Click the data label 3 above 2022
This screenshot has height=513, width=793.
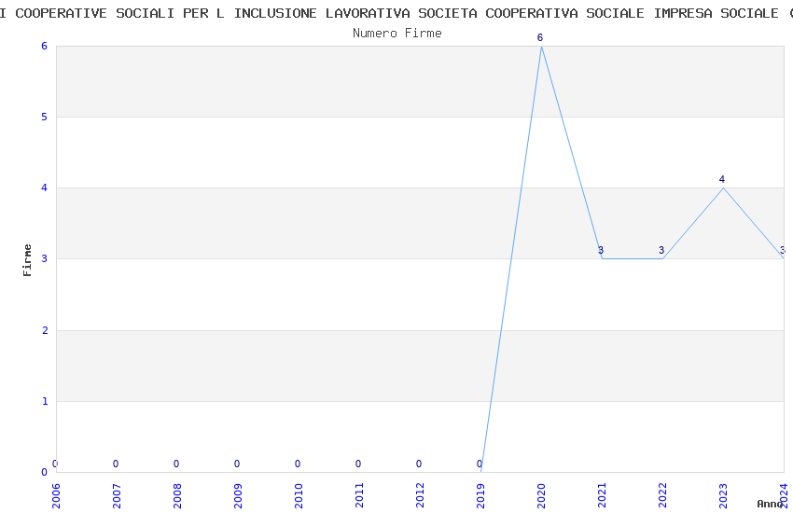coord(661,250)
